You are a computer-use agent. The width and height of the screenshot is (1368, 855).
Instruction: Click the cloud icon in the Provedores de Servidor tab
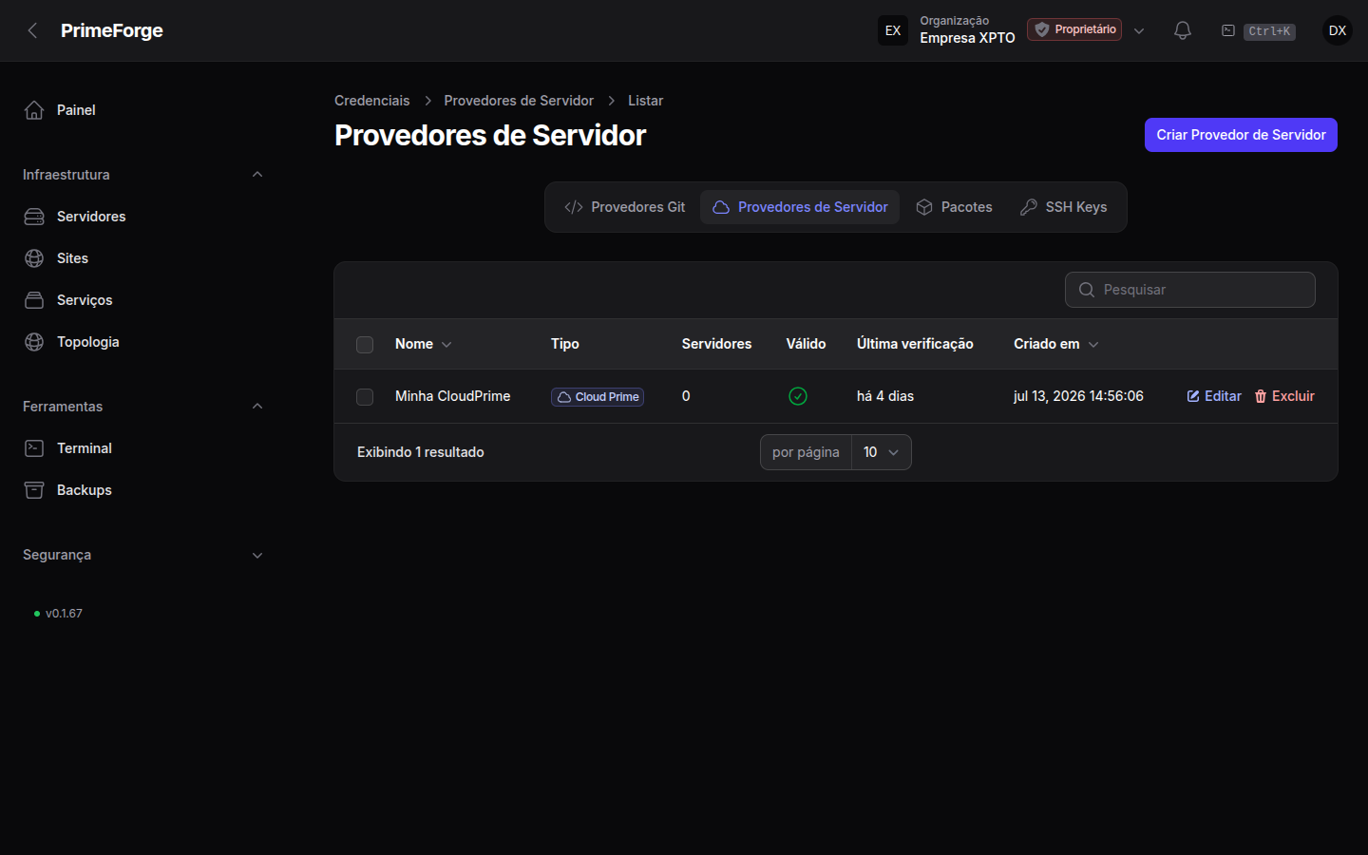tap(721, 207)
